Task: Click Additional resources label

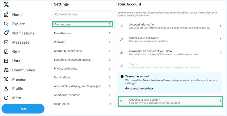Action: 67,95
